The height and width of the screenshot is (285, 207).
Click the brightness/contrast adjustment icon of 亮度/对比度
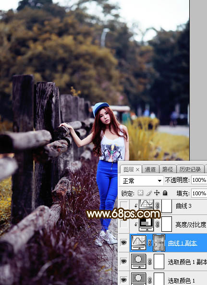tap(146, 224)
